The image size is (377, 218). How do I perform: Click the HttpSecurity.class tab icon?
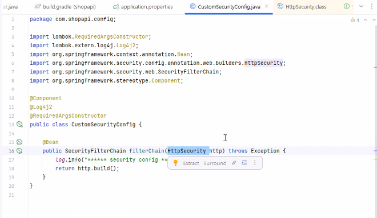click(280, 6)
